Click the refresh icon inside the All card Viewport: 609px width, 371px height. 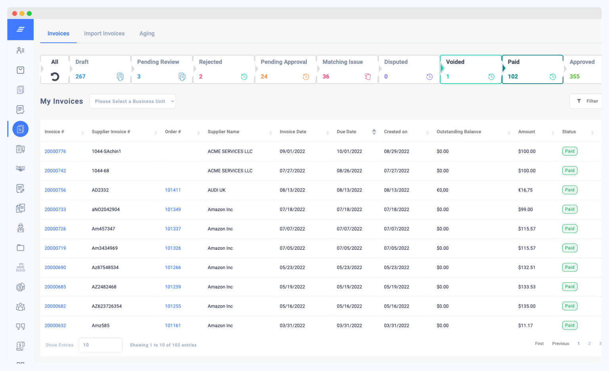pos(55,76)
